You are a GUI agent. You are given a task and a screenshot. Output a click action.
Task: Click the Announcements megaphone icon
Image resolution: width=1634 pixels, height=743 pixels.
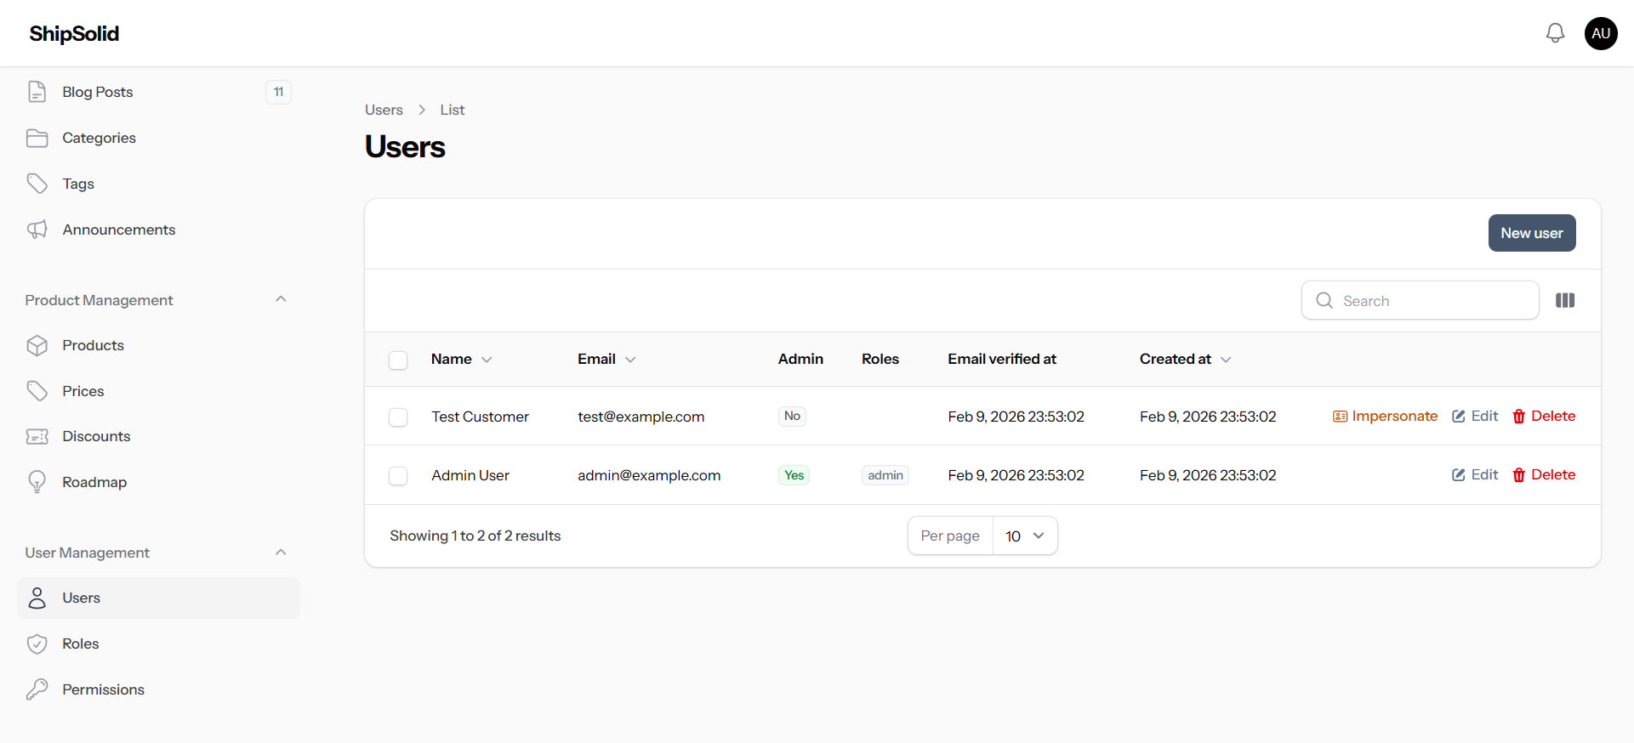point(37,230)
